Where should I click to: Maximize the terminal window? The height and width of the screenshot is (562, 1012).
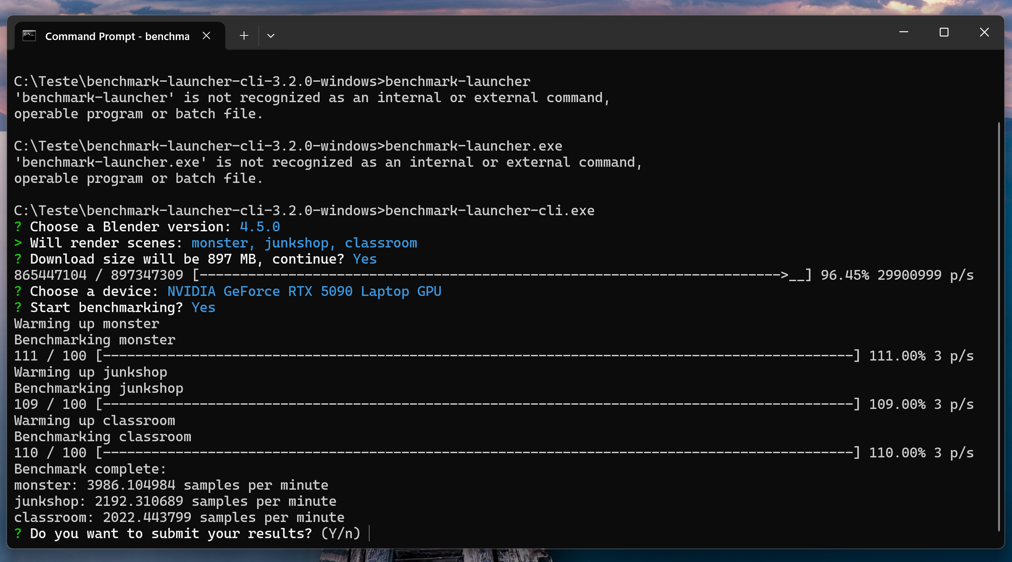click(x=944, y=32)
